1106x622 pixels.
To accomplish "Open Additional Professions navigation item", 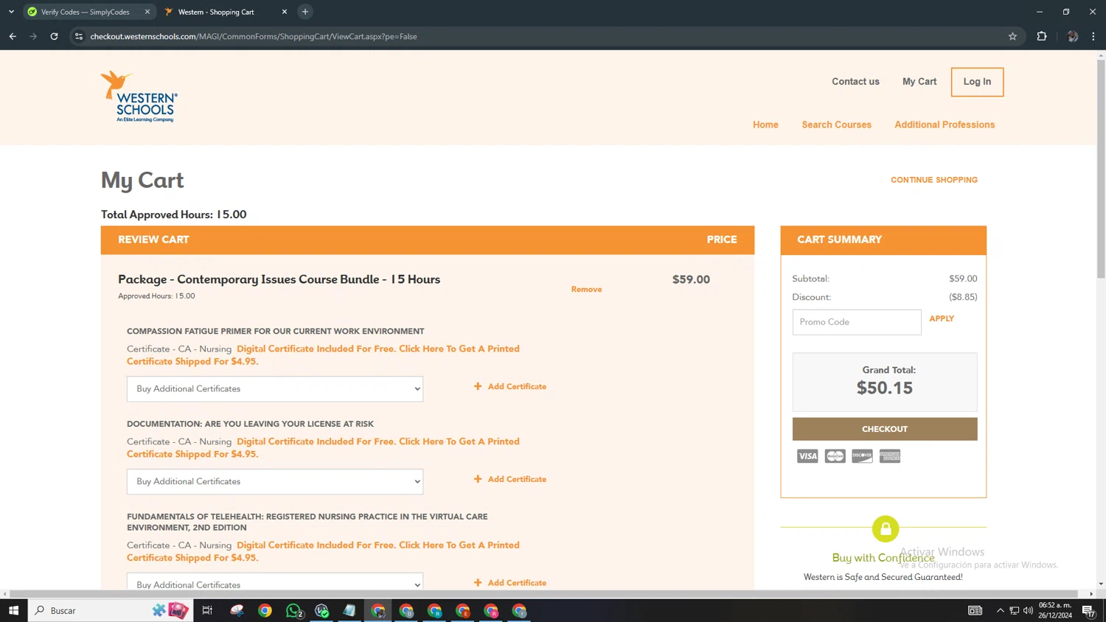I will [945, 125].
